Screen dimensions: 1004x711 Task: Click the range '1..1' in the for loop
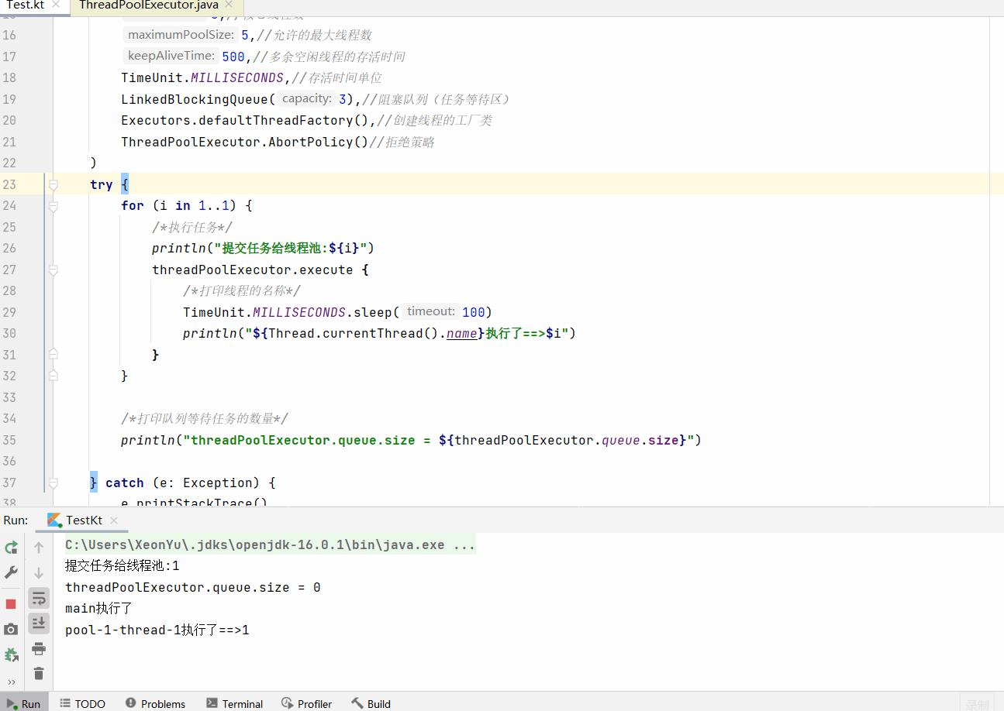tap(214, 205)
